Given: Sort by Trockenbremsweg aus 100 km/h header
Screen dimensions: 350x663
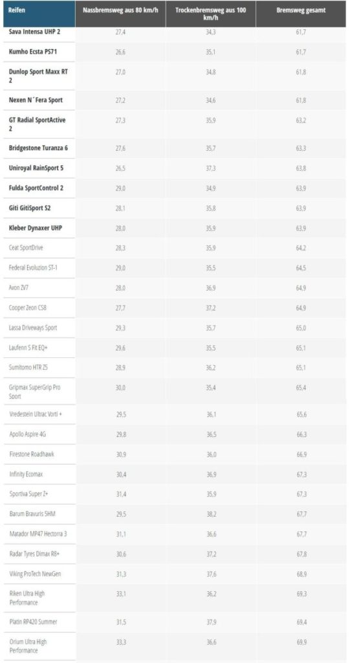Looking at the screenshot, I should pos(210,14).
